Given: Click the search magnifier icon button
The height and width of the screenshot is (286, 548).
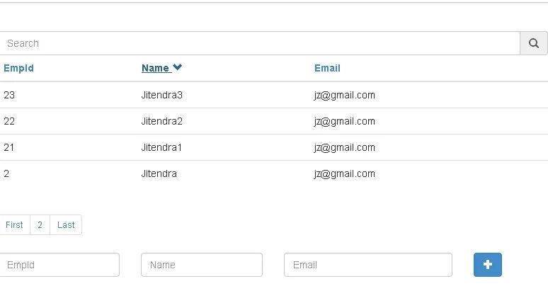Looking at the screenshot, I should (534, 43).
